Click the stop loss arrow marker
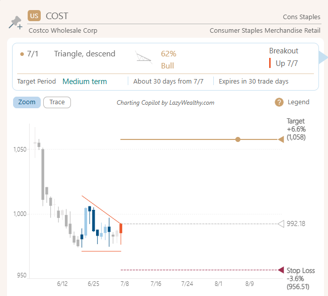This screenshot has width=328, height=296. tap(281, 270)
